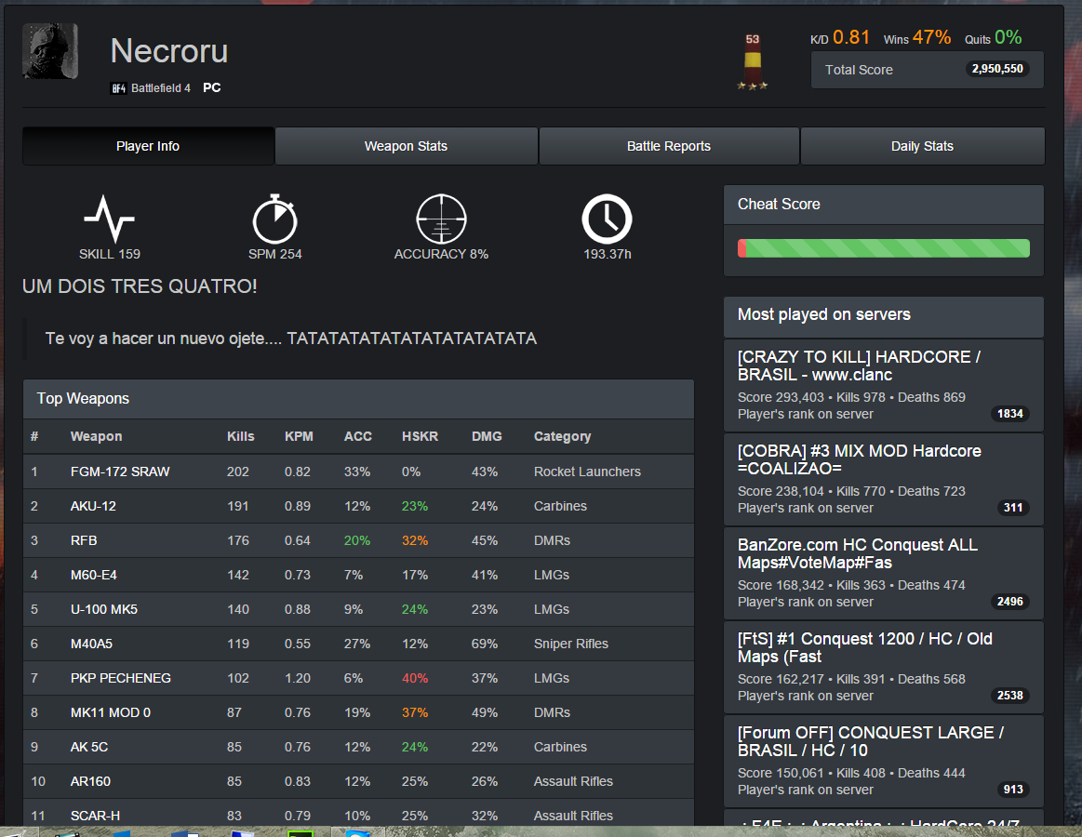
Task: Click the BF4 game badge icon
Action: pos(119,88)
